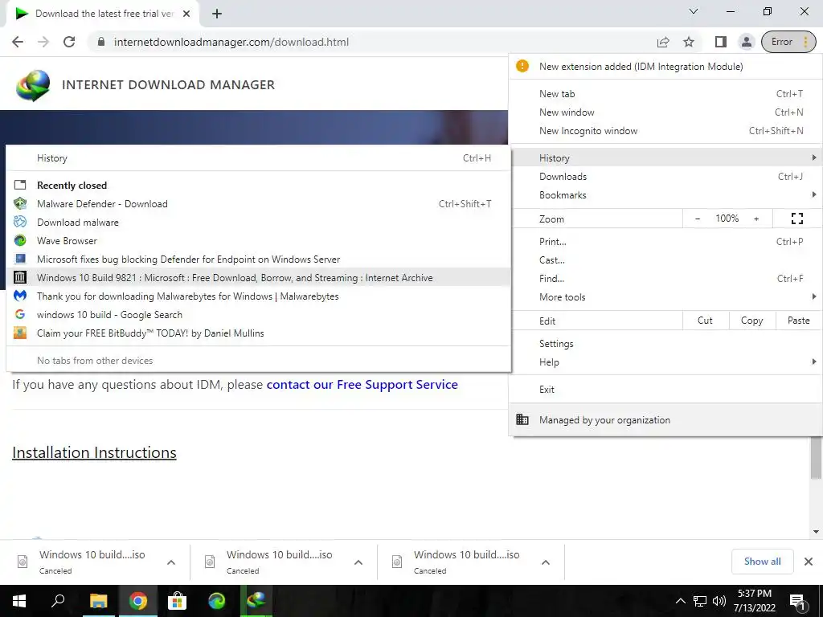
Task: Click the Copy button
Action: (x=751, y=321)
